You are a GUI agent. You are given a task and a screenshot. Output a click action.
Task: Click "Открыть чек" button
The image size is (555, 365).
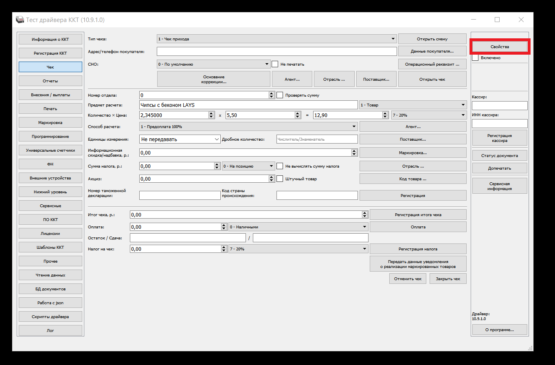[x=432, y=80]
